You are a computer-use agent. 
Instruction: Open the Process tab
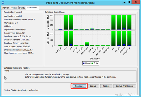pyautogui.click(x=14, y=8)
